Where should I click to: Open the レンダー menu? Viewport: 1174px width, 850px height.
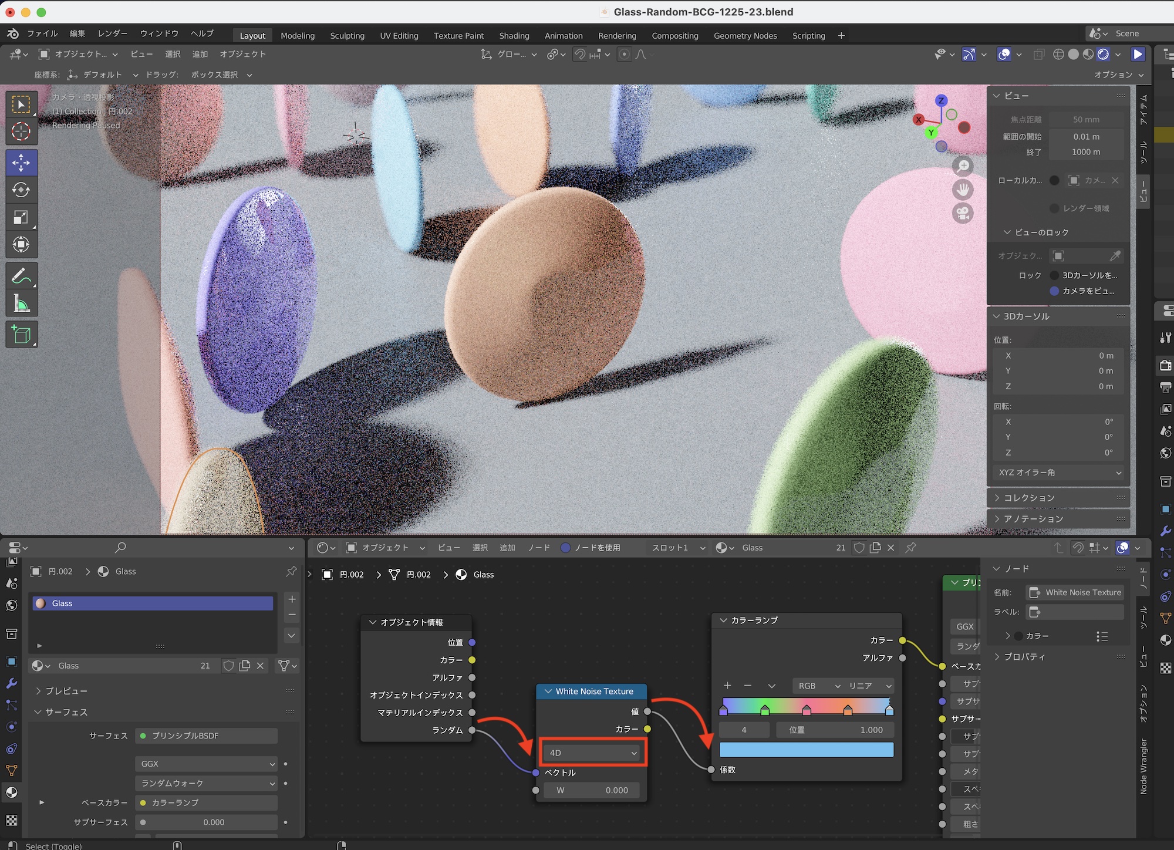coord(112,33)
